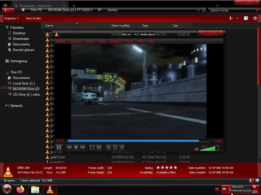Open Date modified column filter dropdown

[x=139, y=26]
